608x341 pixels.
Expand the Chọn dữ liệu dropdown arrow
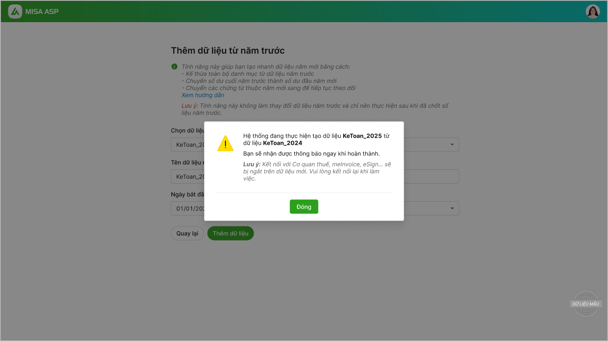452,145
